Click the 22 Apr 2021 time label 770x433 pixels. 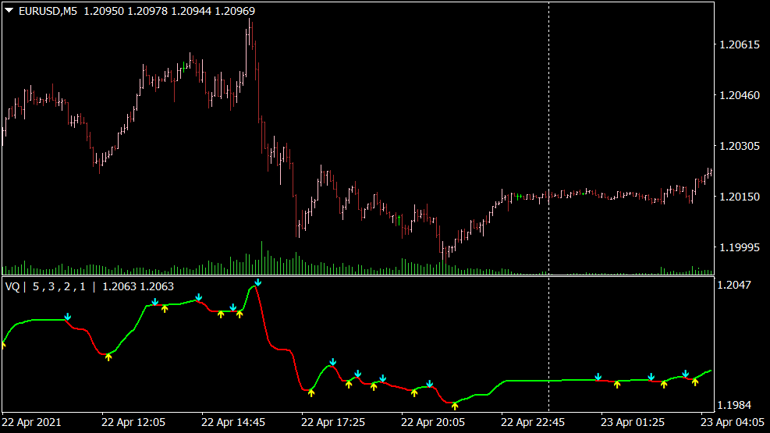coord(31,422)
